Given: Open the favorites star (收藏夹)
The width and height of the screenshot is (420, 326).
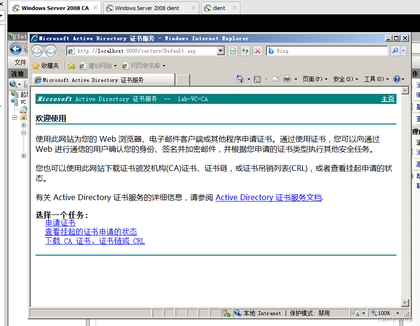Looking at the screenshot, I should click(x=46, y=66).
